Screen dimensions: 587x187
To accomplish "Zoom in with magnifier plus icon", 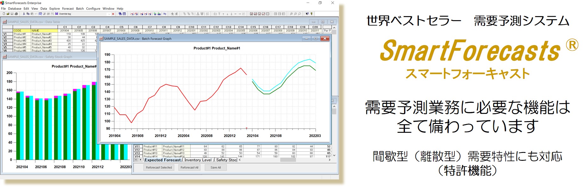I will (x=291, y=14).
